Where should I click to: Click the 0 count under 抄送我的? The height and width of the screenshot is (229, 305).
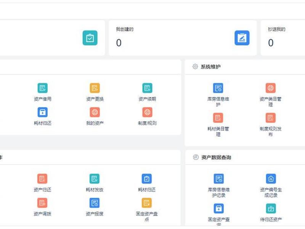[x=271, y=43]
